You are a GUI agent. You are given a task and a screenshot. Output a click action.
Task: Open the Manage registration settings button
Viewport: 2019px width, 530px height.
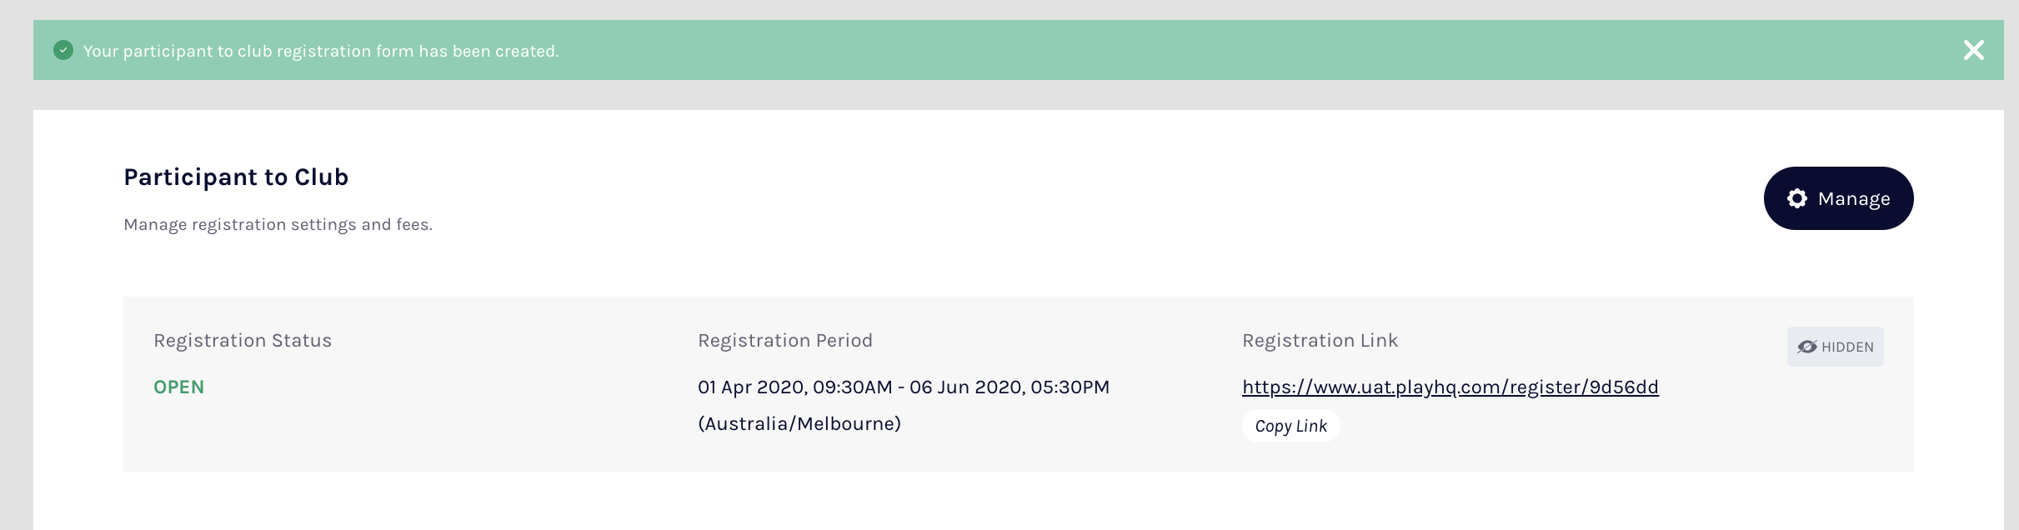1838,198
